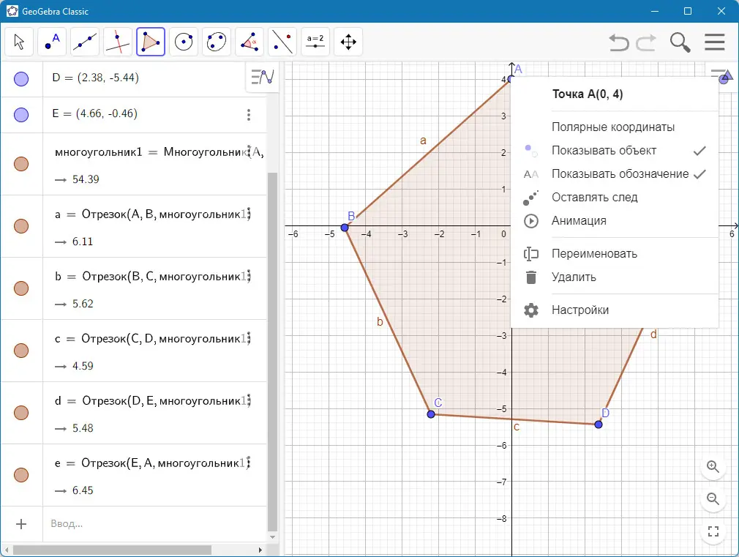Toggle visibility of многоугольник1
The image size is (739, 557).
coord(21,164)
